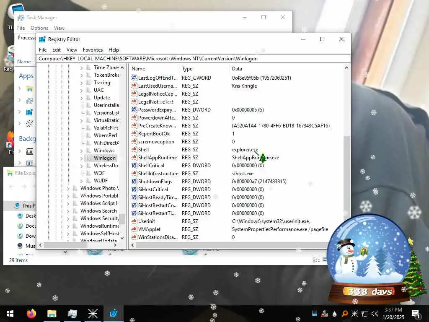Open File Explorer from the taskbar
Viewport: 429px width, 322px height.
coord(52,314)
